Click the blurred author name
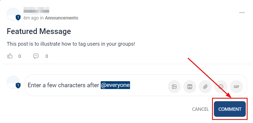 tap(36, 10)
